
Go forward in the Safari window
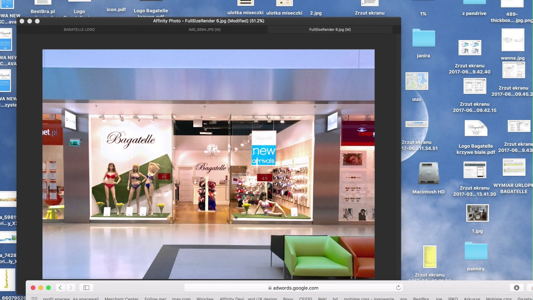tap(71, 287)
